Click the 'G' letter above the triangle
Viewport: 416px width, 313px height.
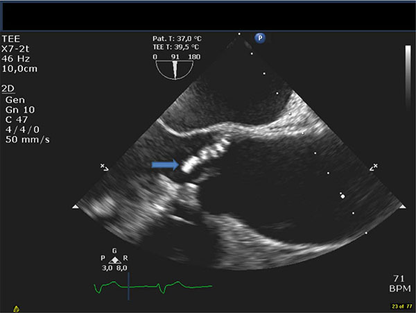[x=114, y=251]
